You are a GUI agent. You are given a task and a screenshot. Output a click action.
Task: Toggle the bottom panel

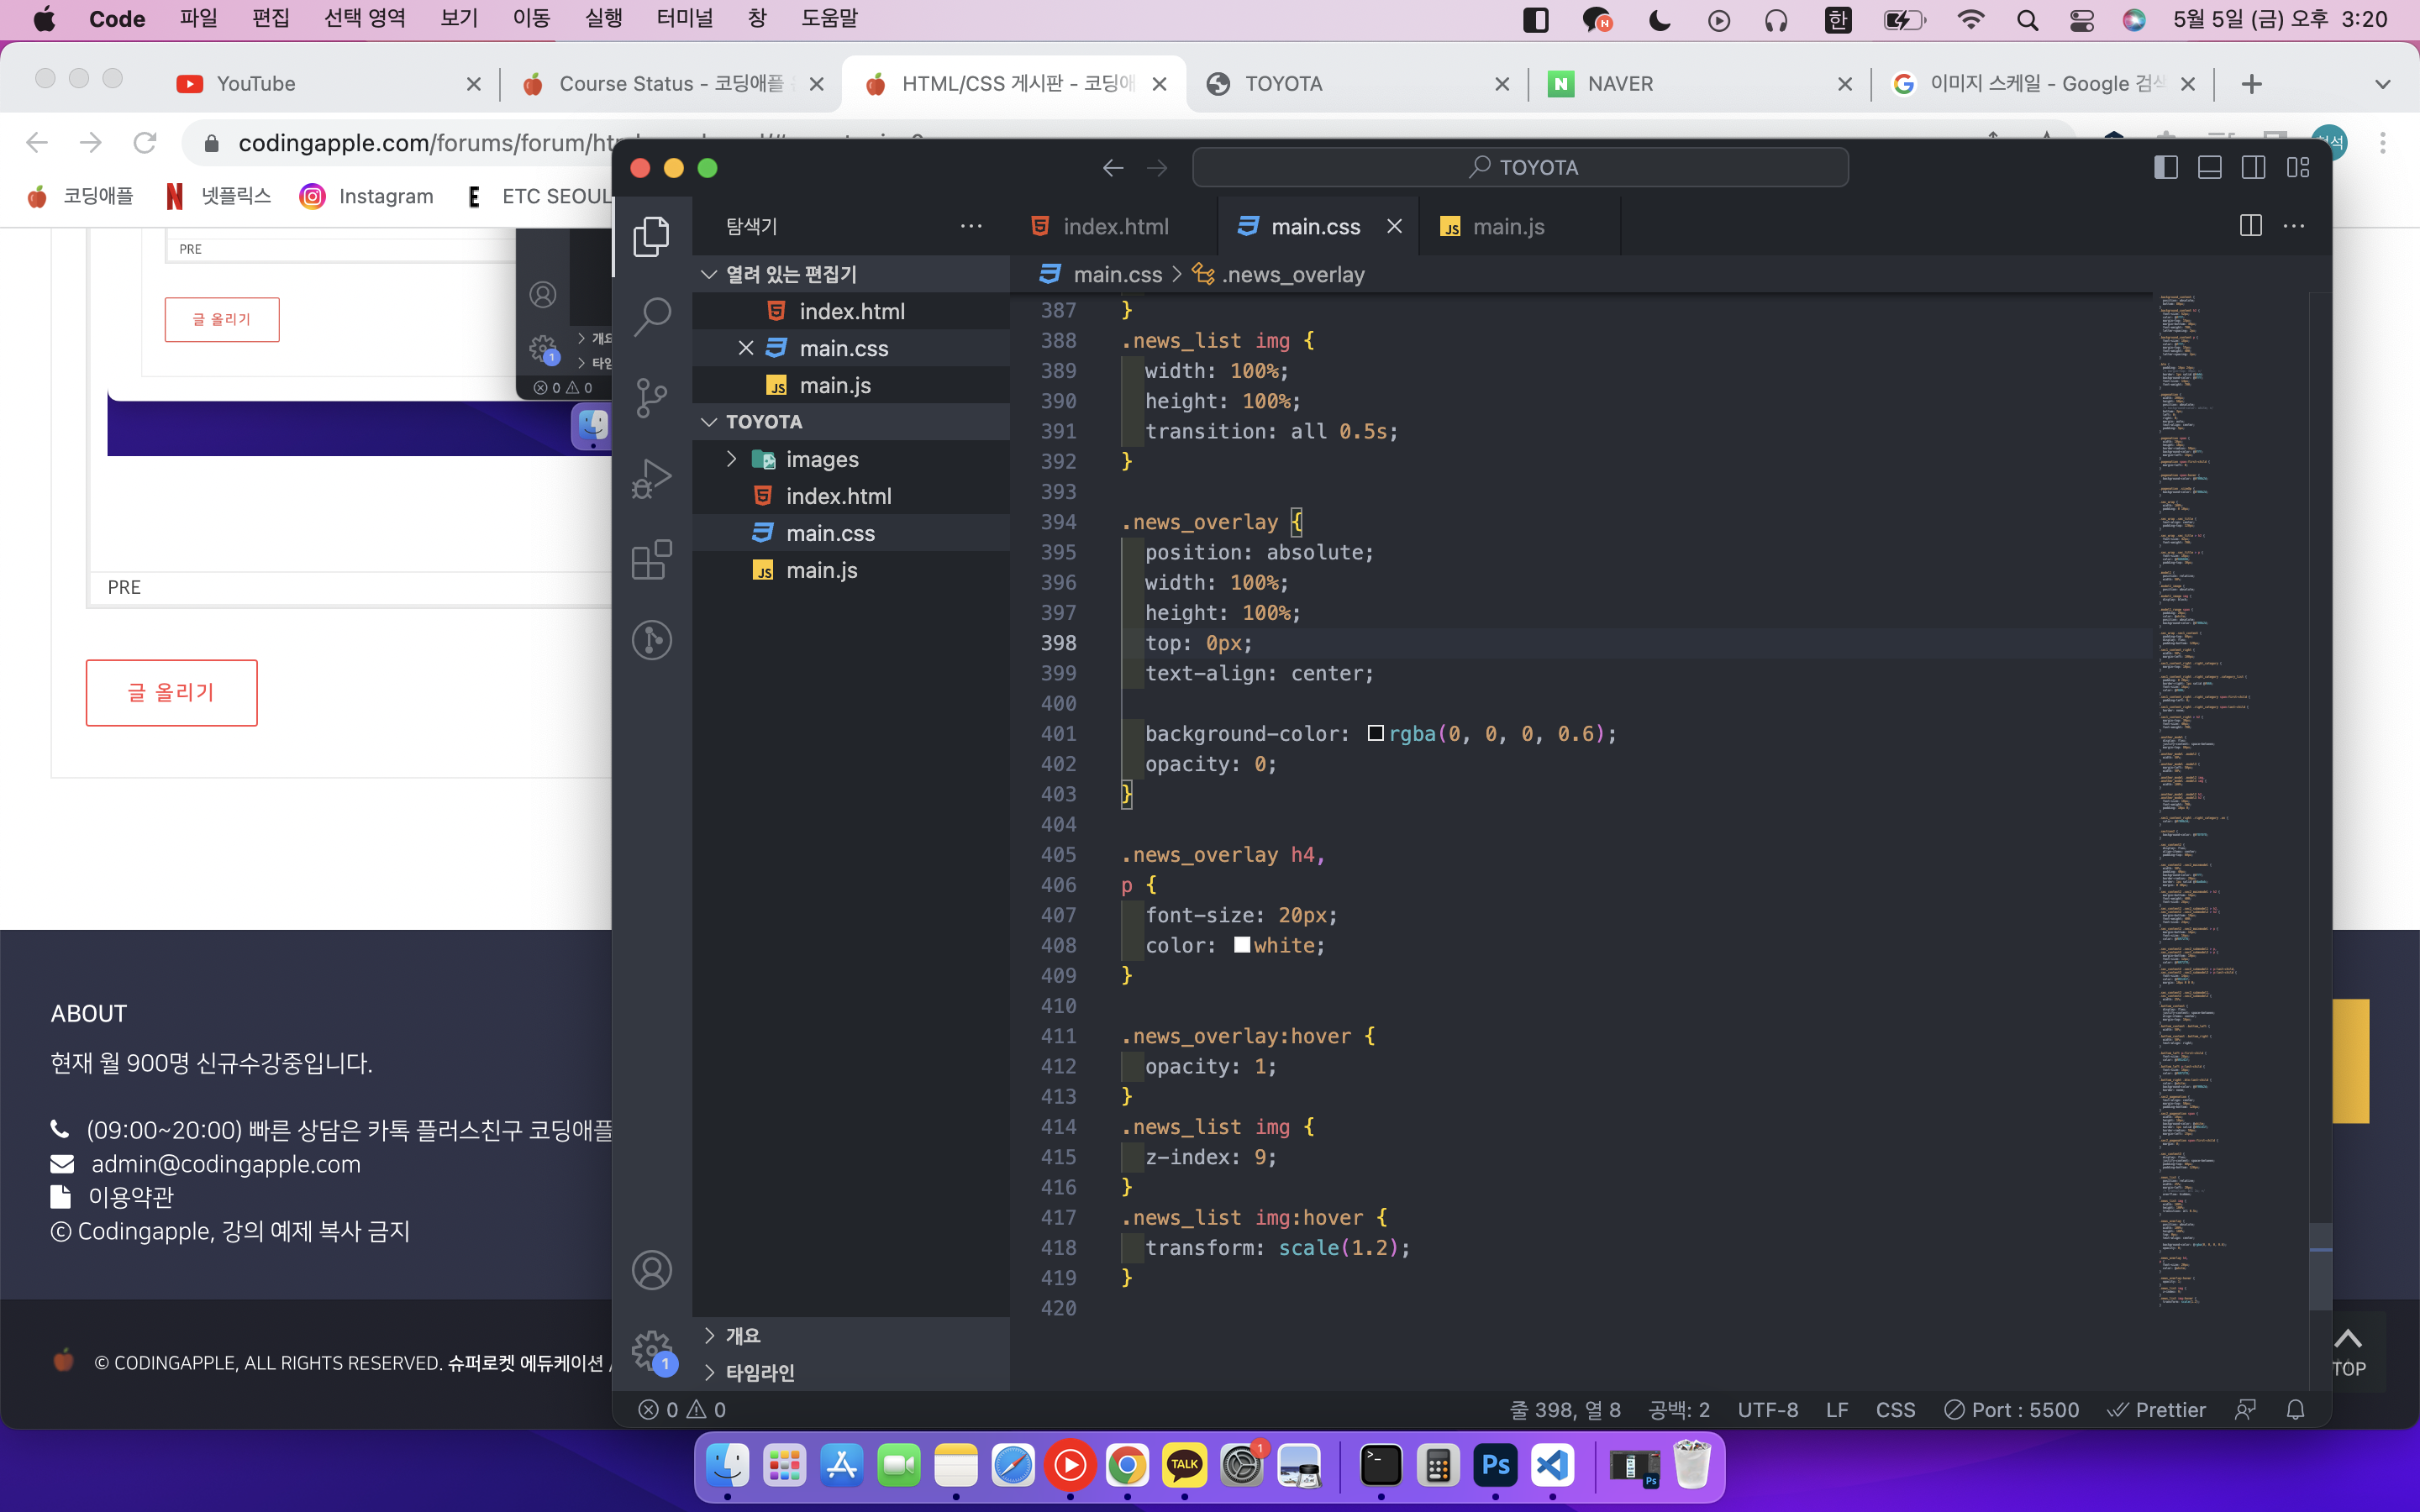pyautogui.click(x=2209, y=168)
